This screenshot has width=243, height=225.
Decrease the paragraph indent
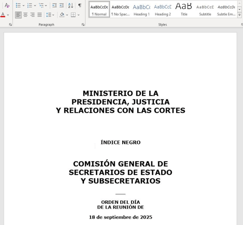pyautogui.click(x=54, y=5)
